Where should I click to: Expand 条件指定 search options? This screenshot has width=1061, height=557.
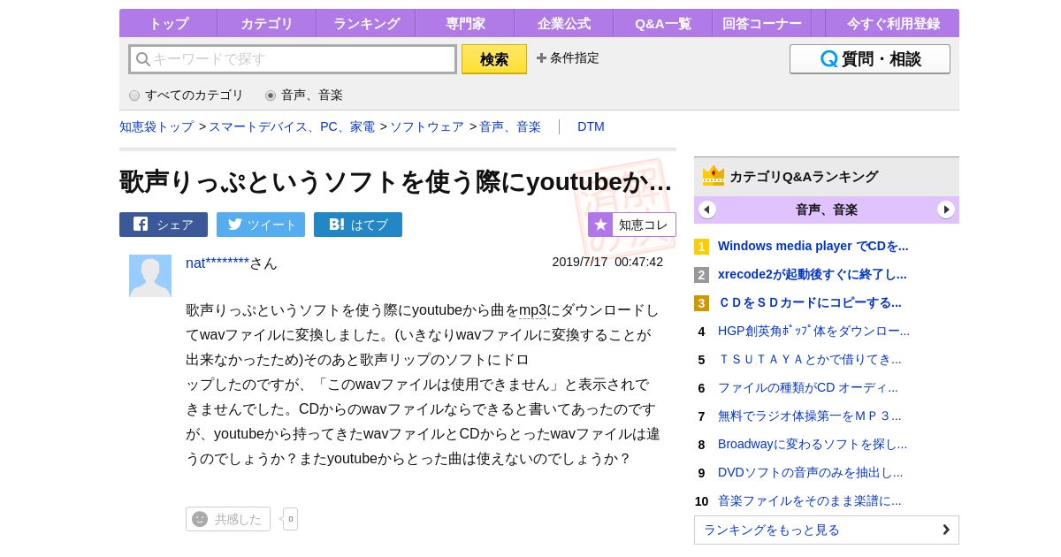pyautogui.click(x=568, y=57)
